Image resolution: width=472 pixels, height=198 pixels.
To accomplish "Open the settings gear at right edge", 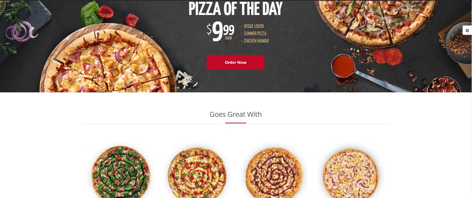I will click(467, 31).
